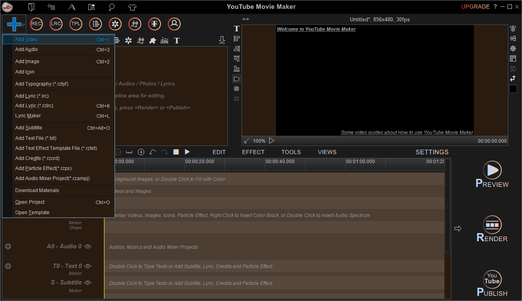Click the circled music notes icon
The height and width of the screenshot is (301, 522).
[x=135, y=24]
